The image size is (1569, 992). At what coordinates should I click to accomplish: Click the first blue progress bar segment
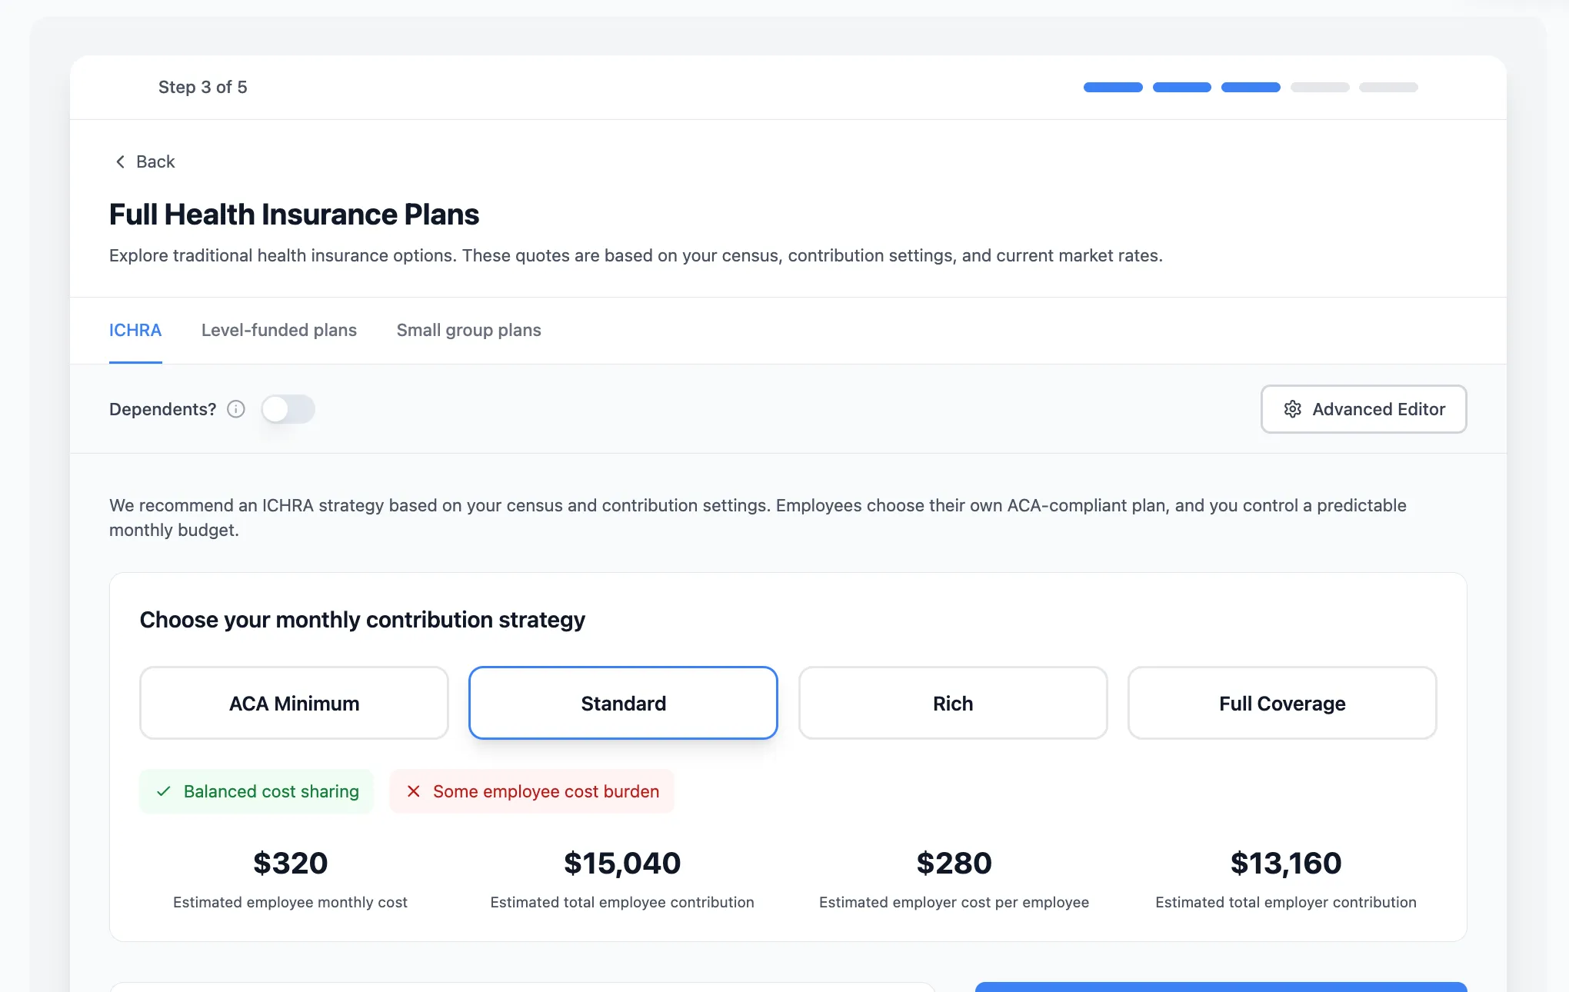coord(1112,87)
